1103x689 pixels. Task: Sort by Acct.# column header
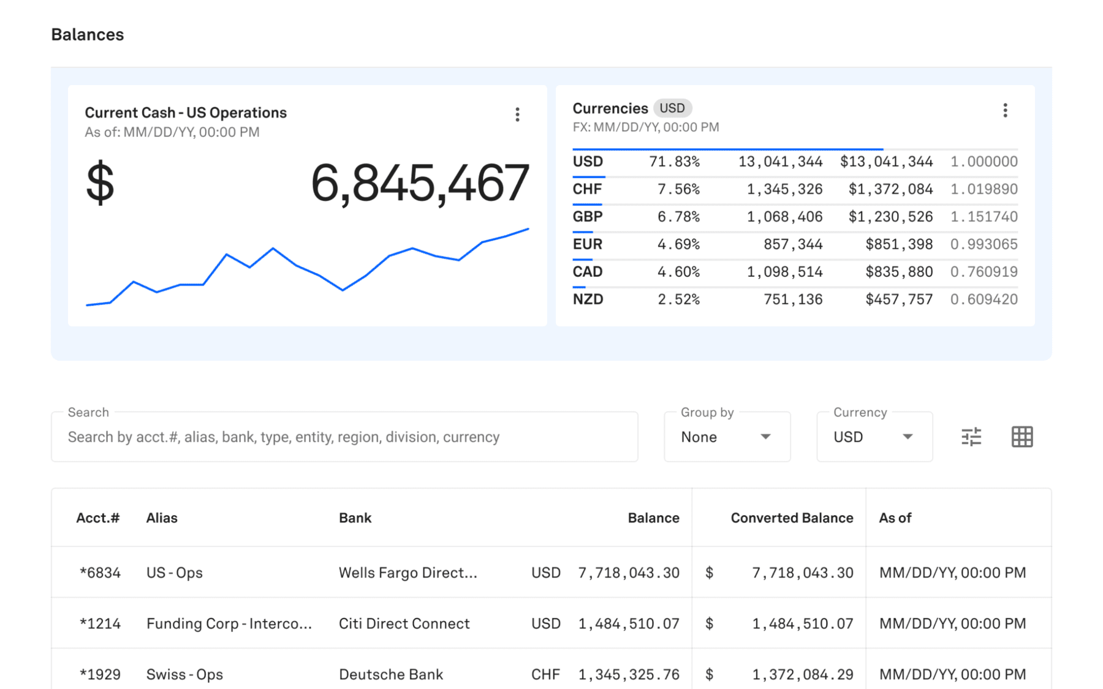tap(97, 518)
